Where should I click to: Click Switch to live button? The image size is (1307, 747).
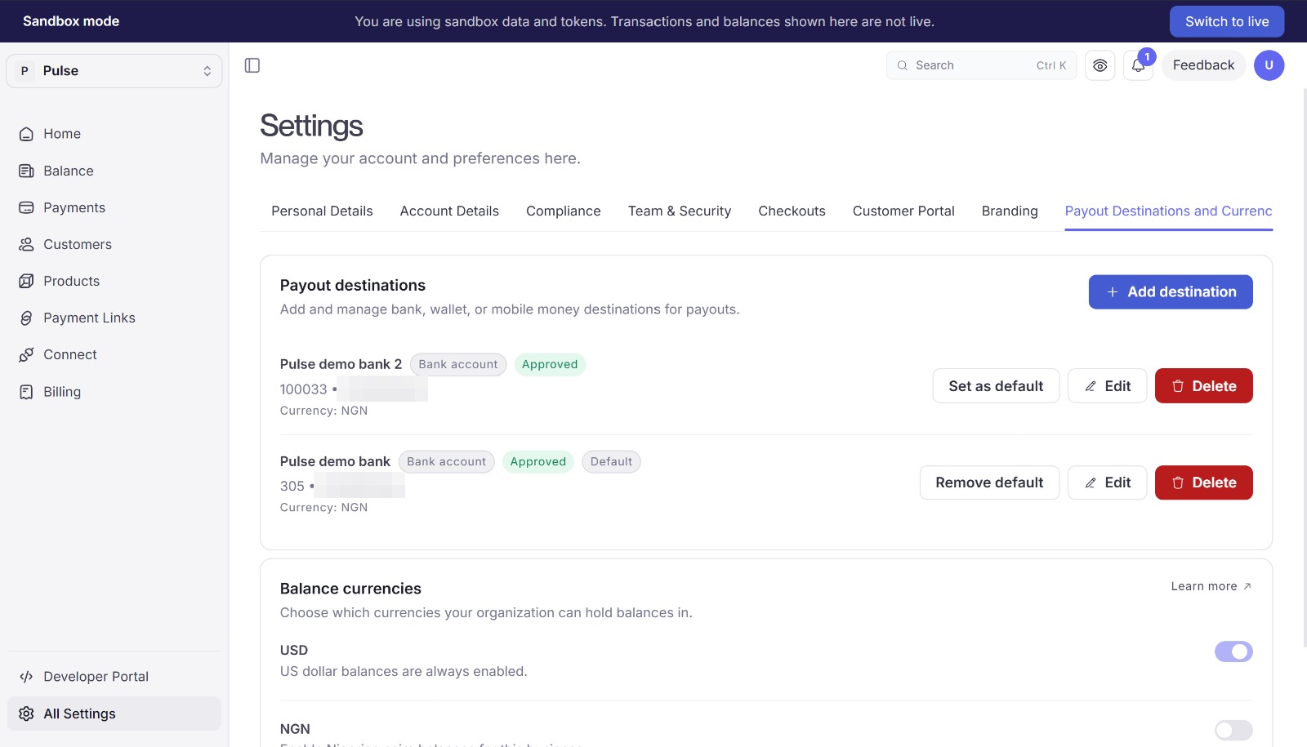click(x=1227, y=21)
